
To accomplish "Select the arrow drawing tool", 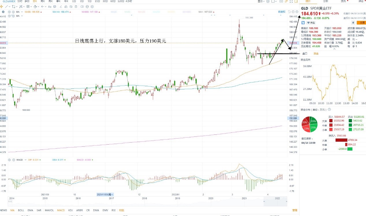I will pyautogui.click(x=42, y=7).
